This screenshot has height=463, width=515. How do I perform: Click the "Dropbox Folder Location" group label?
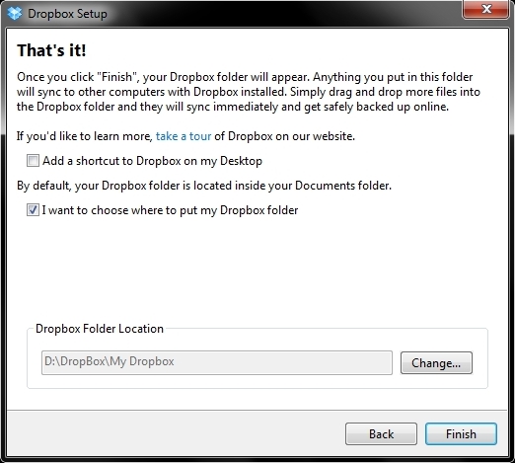tap(100, 329)
